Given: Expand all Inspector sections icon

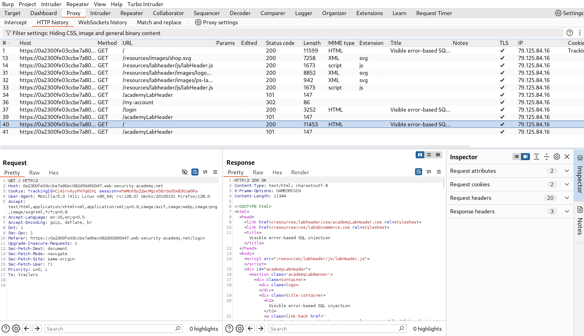Looking at the screenshot, I should (536, 157).
